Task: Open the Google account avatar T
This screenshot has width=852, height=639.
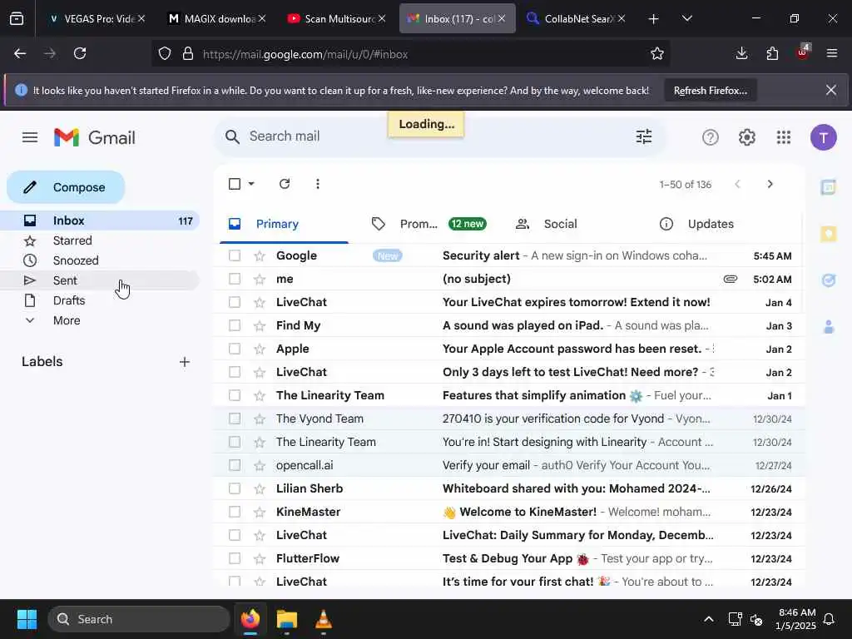Action: (823, 137)
